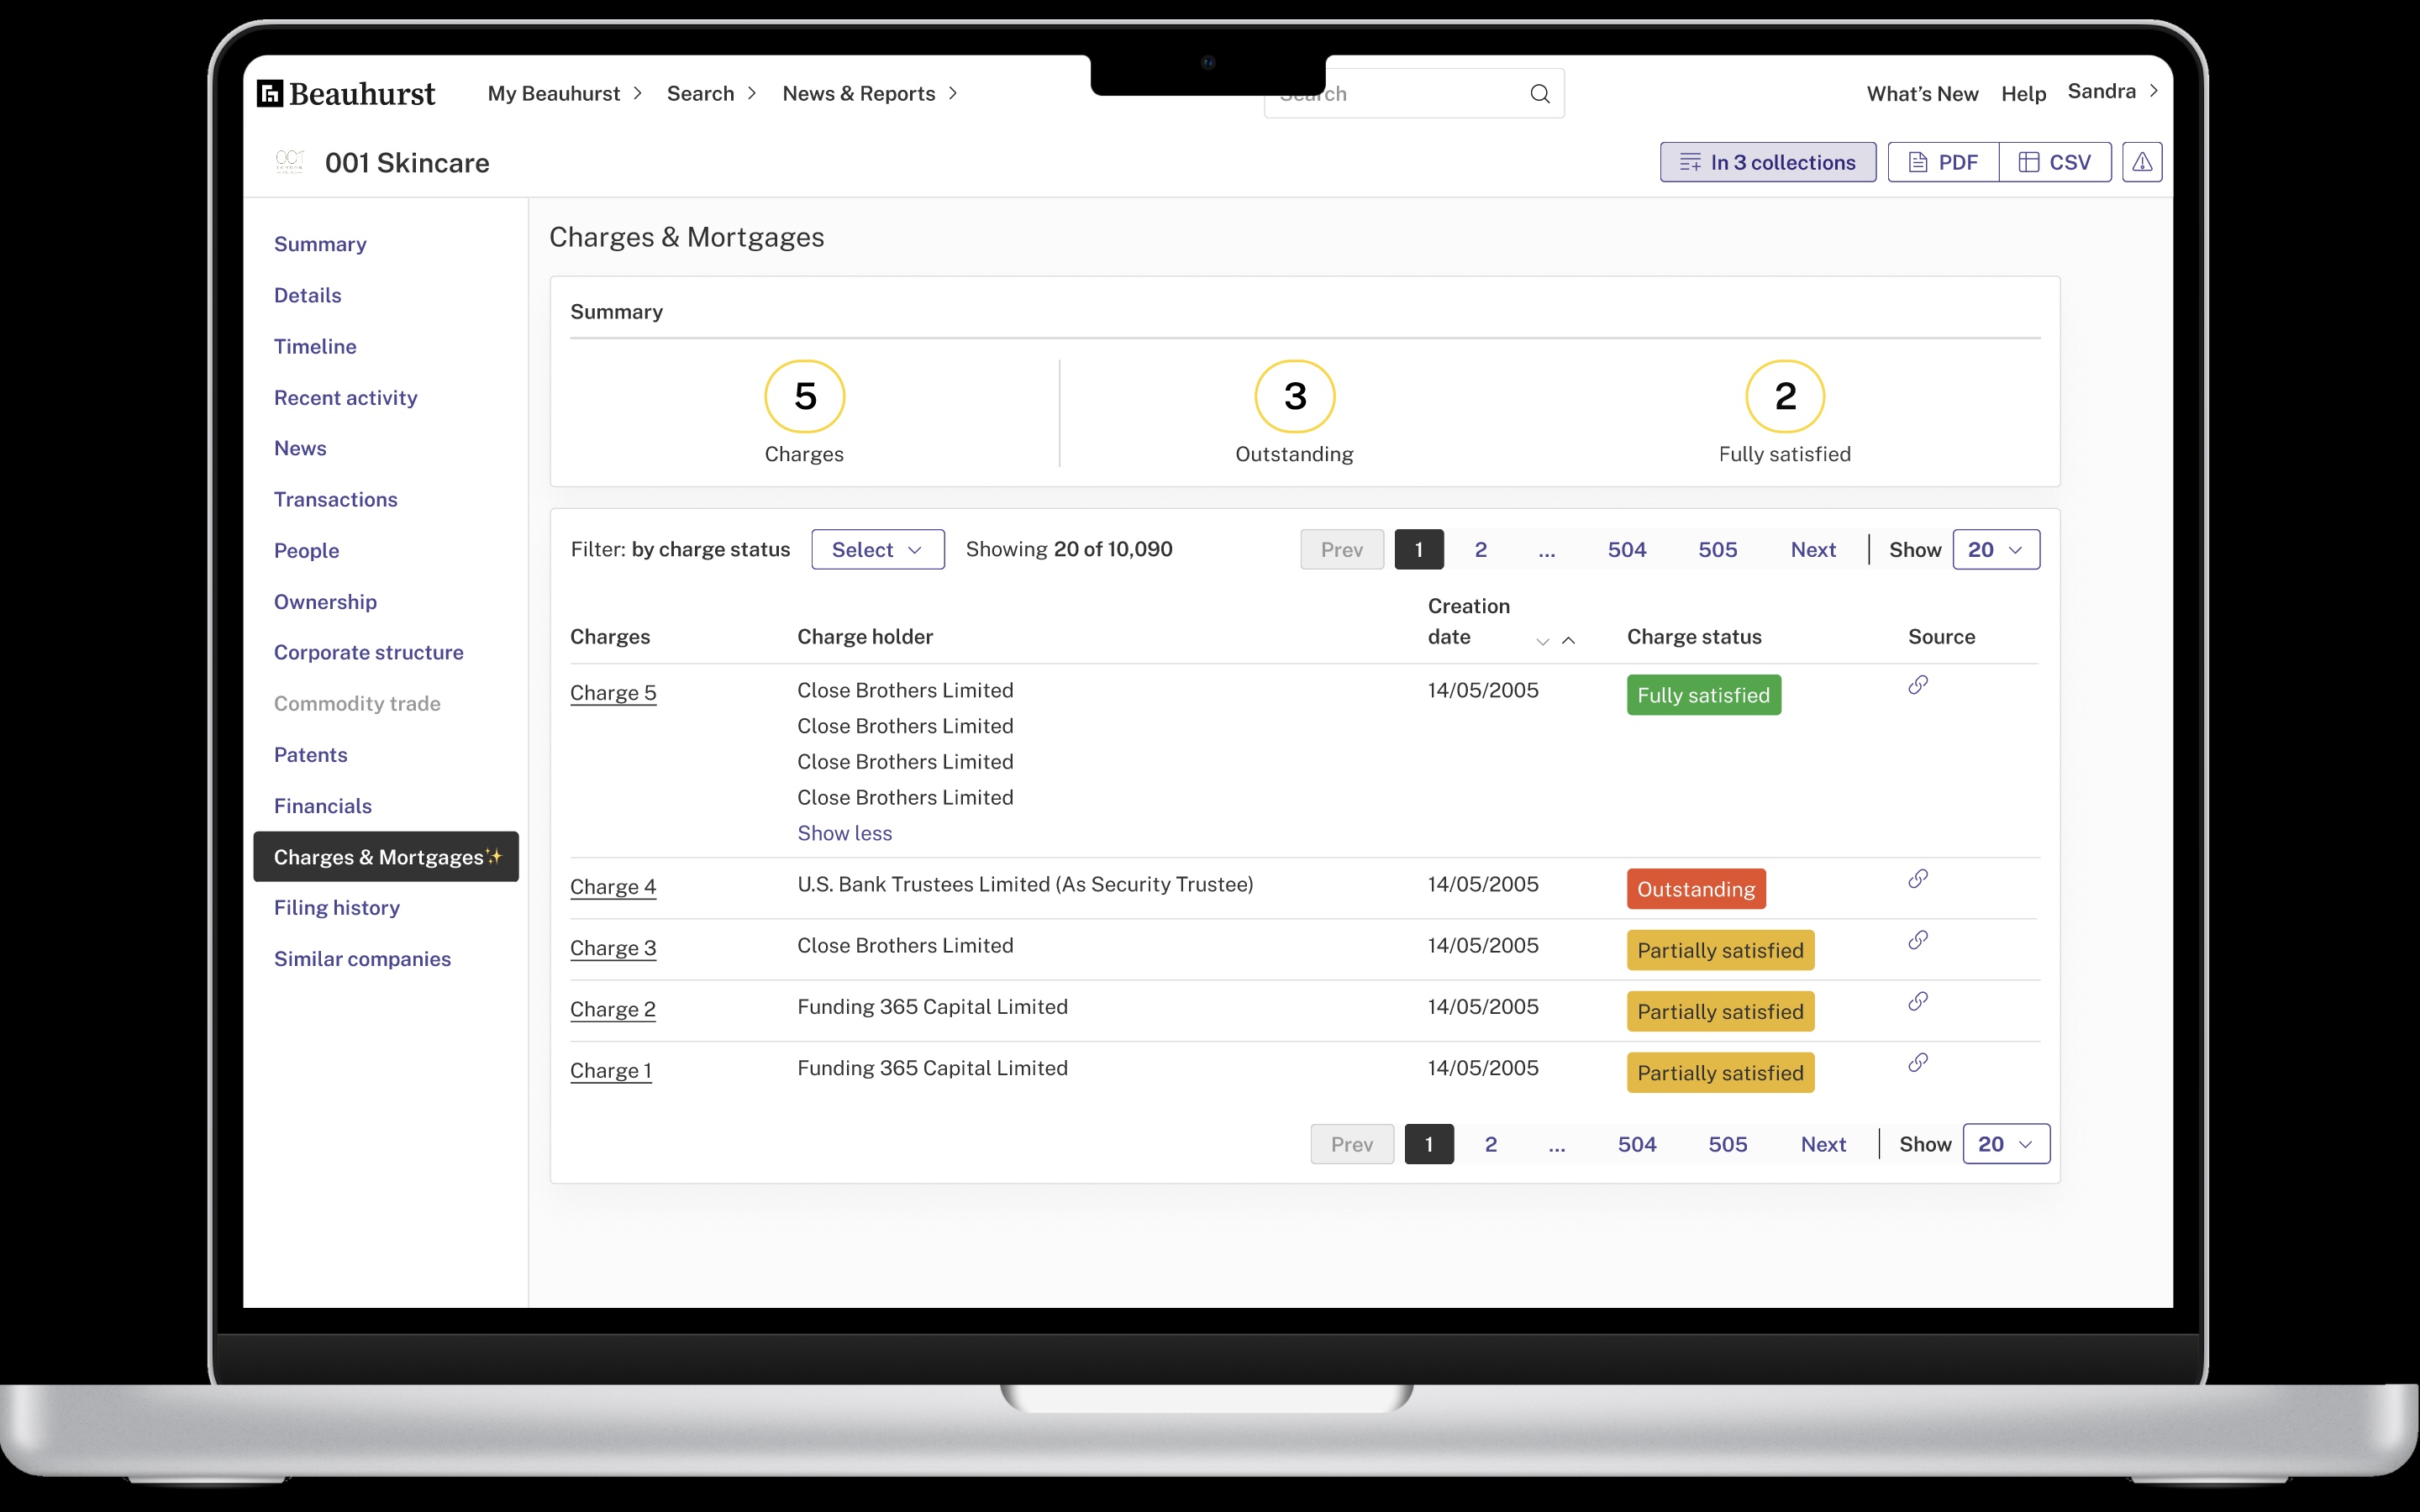Image resolution: width=2420 pixels, height=1512 pixels.
Task: Sort Creation date descending arrow
Action: point(1542,641)
